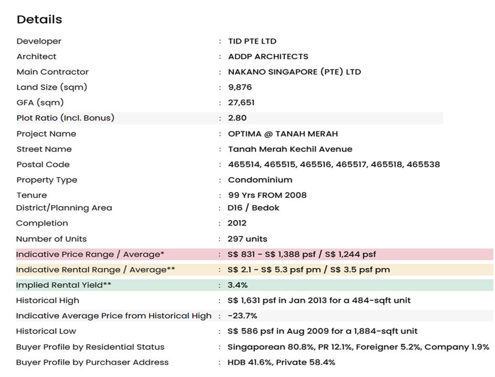Click the GFA value 27,651
This screenshot has height=377, width=495.
241,102
